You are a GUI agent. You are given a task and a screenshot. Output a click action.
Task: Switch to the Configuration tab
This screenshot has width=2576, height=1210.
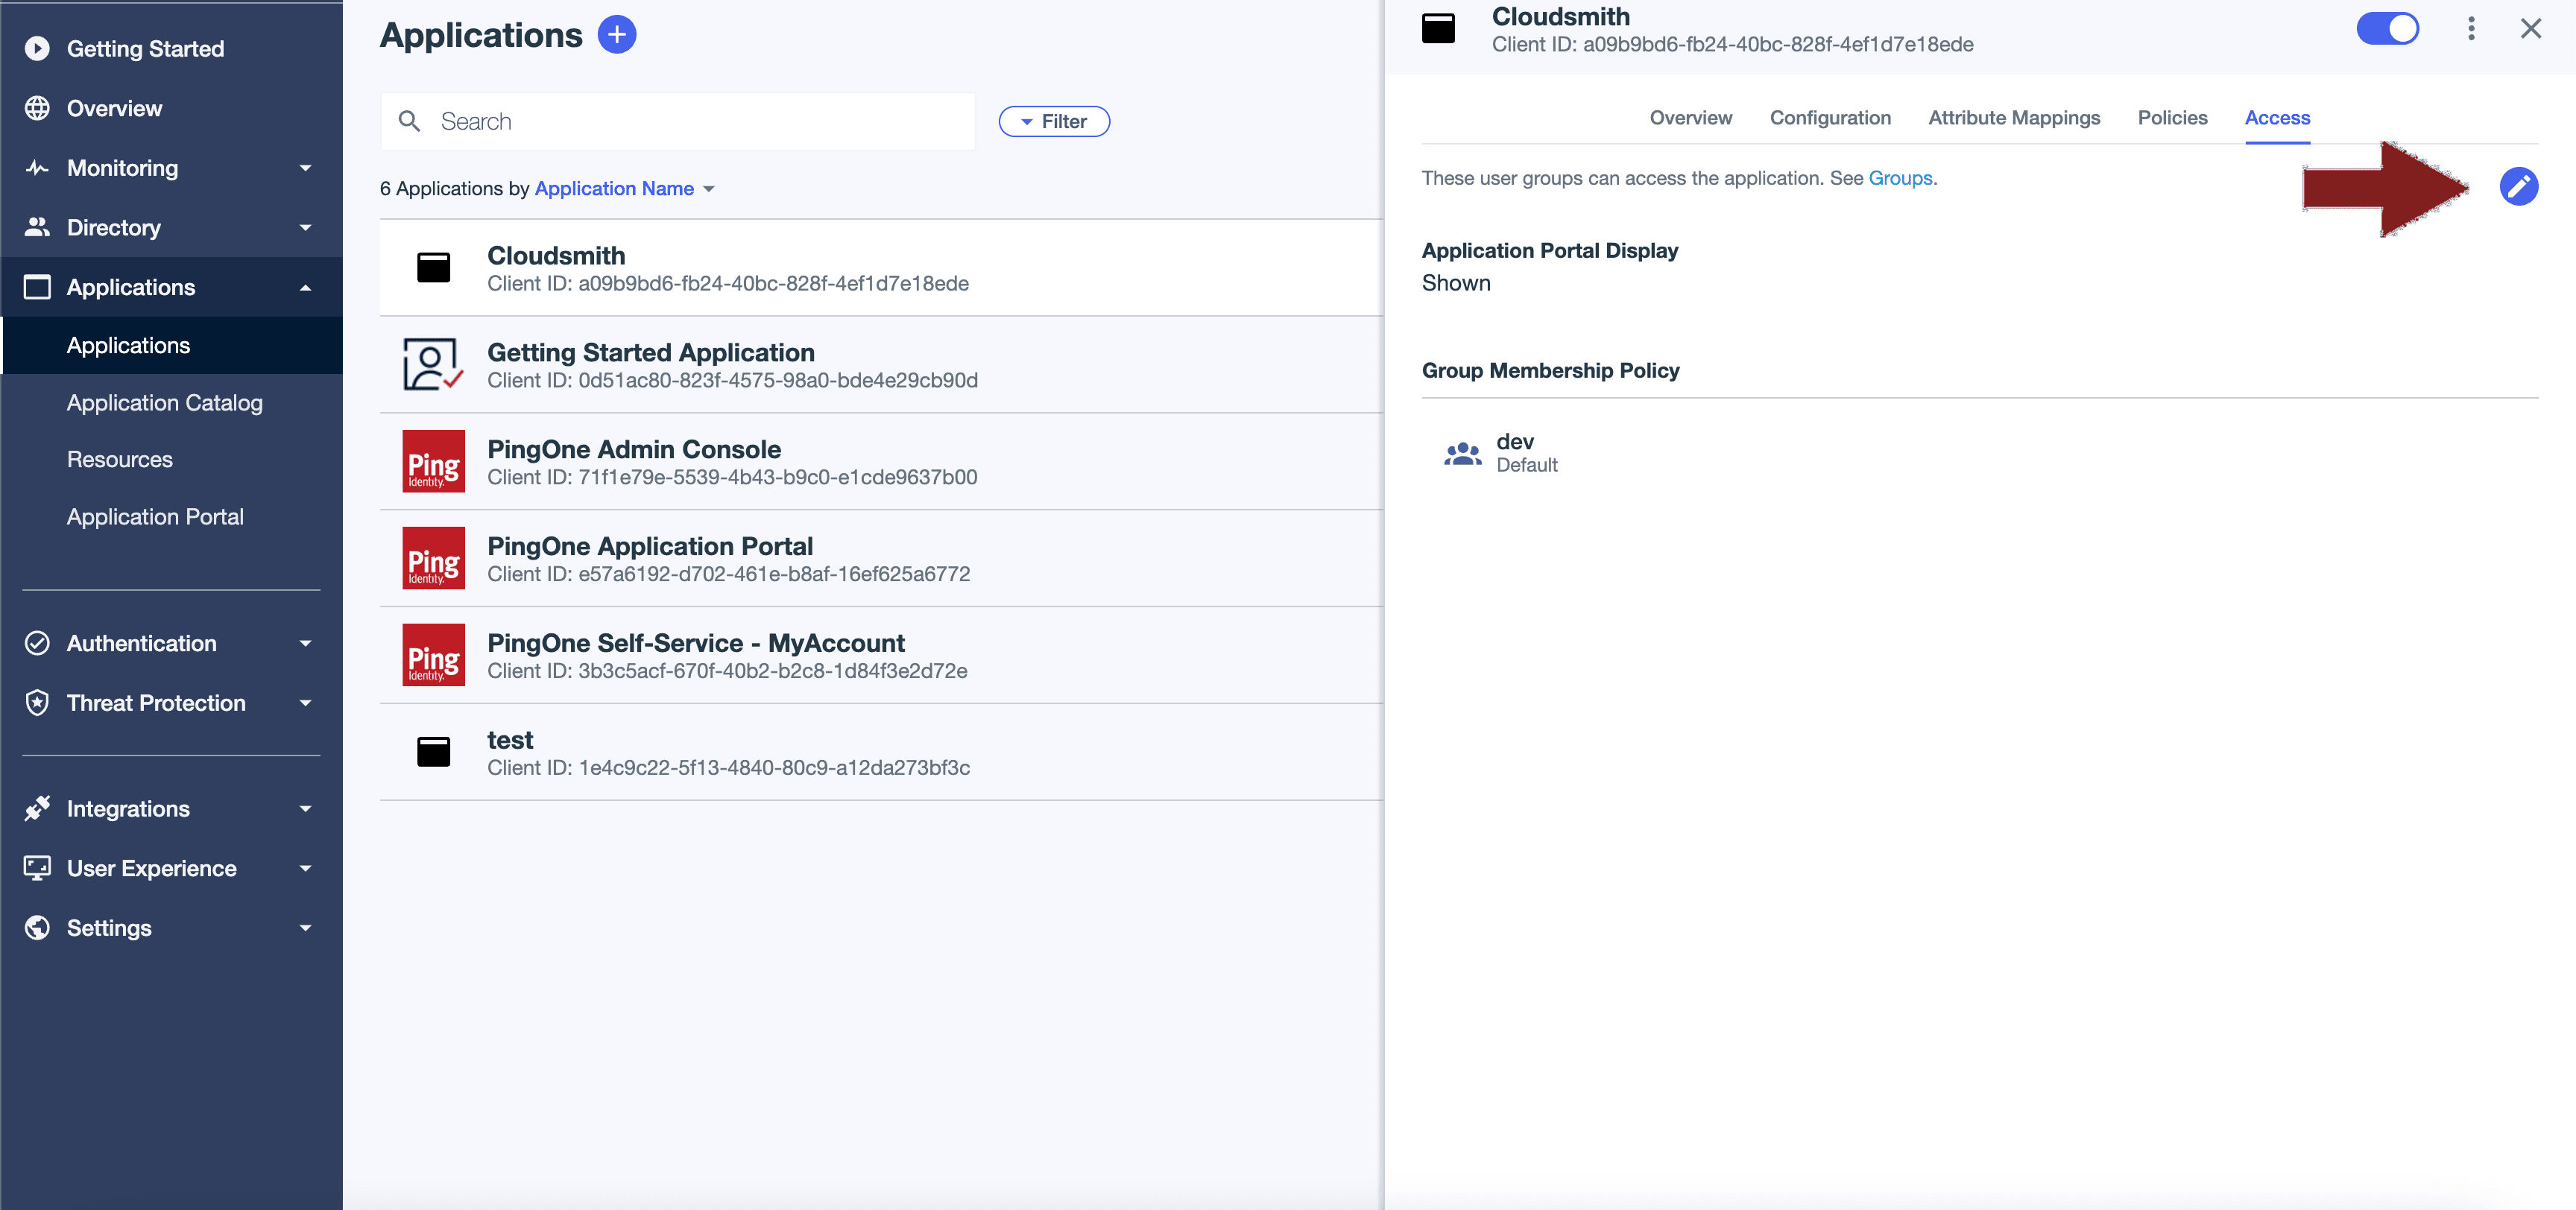pyautogui.click(x=1829, y=118)
